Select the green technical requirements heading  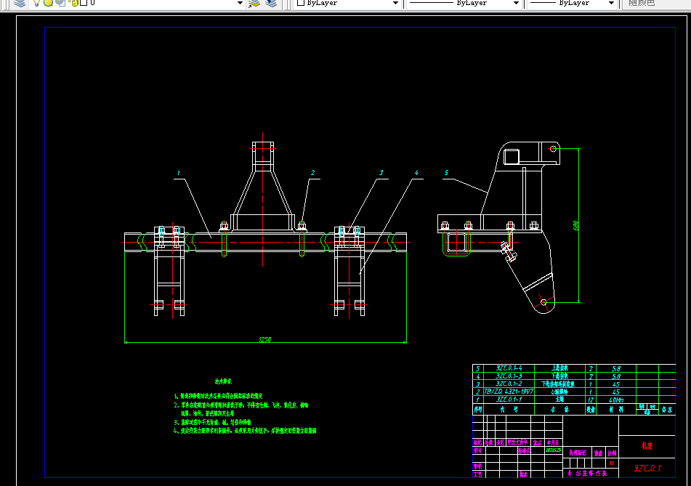point(223,381)
